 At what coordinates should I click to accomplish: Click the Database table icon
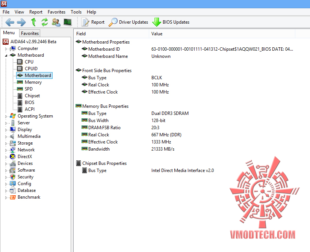[13, 190]
